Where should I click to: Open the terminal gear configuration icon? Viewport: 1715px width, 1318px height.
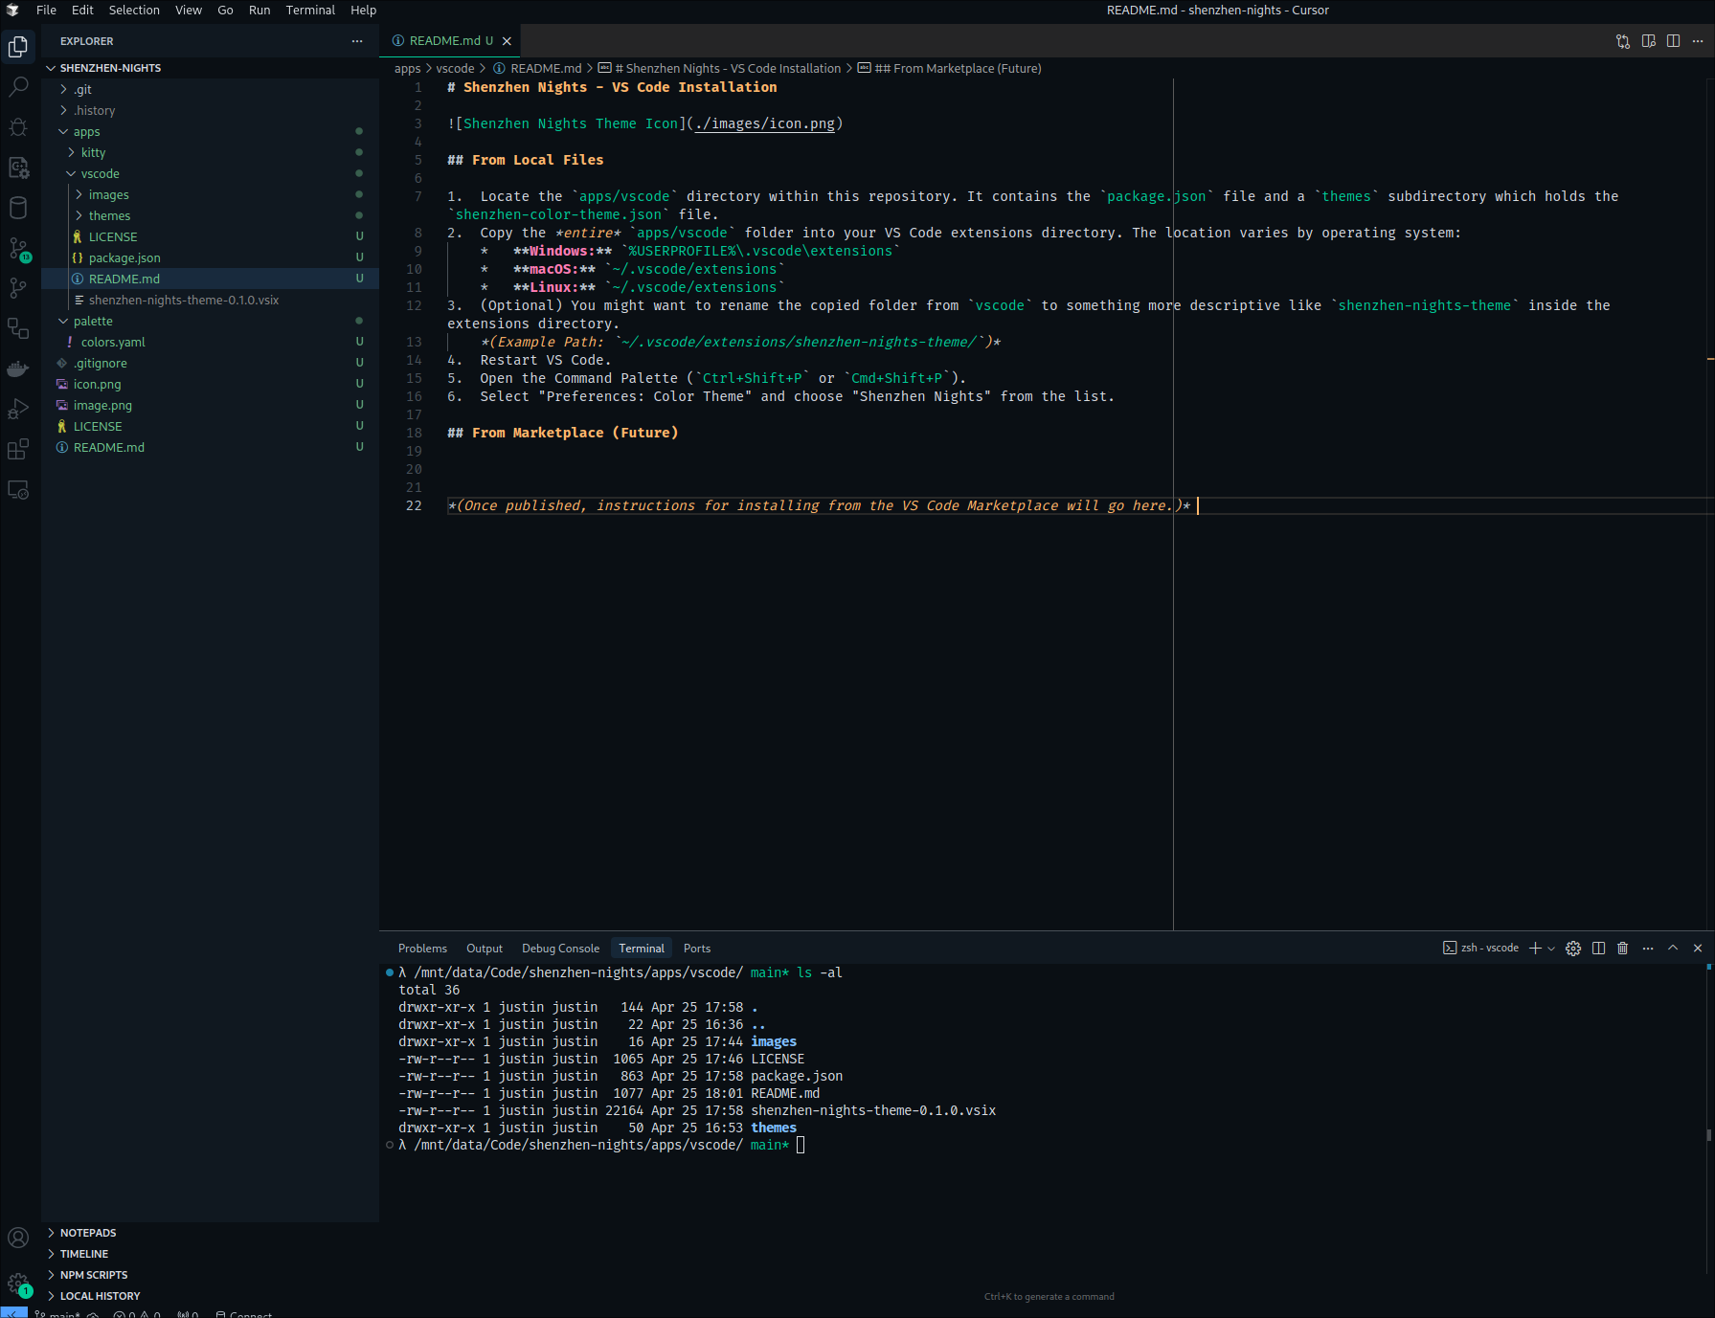click(x=1573, y=949)
